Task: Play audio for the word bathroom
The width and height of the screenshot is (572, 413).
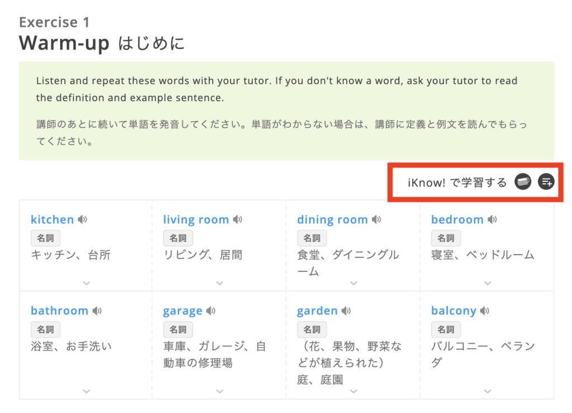Action: point(97,311)
